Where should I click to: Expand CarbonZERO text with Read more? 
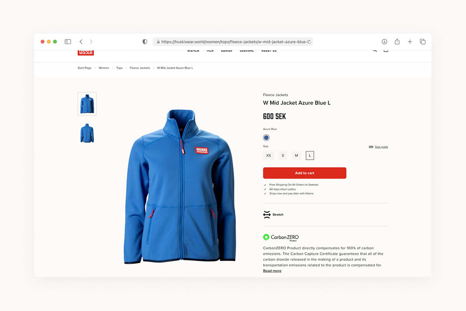point(272,271)
